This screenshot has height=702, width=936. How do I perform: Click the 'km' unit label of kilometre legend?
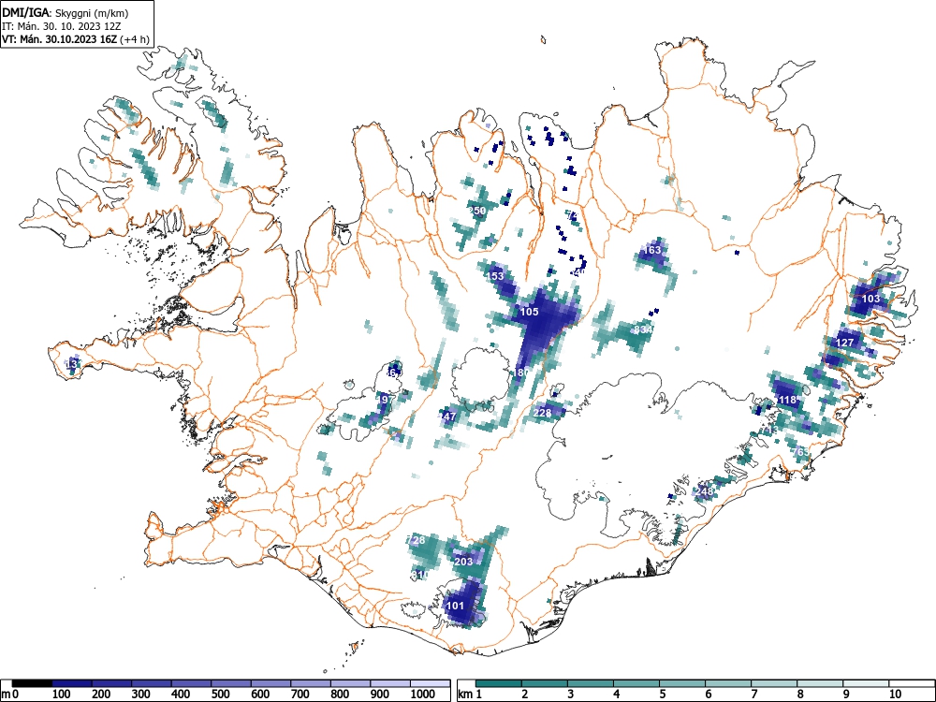pos(466,695)
